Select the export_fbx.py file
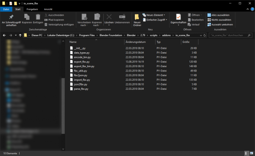This screenshot has width=255, height=156. (82, 62)
